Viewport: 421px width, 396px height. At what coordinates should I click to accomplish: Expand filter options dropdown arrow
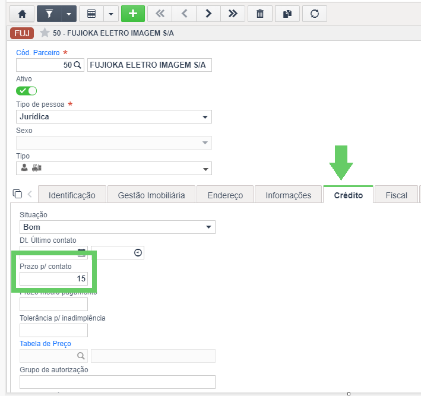[69, 14]
